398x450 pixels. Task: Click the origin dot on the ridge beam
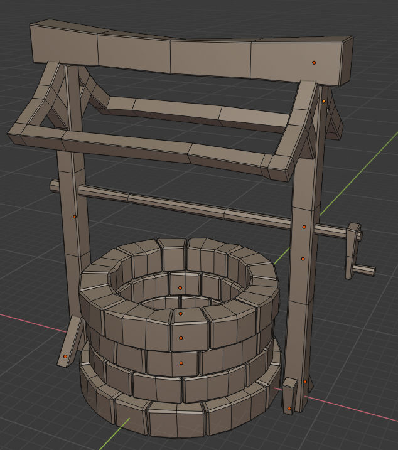pyautogui.click(x=314, y=62)
